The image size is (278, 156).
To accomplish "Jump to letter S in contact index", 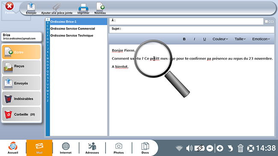I will tap(48, 78).
